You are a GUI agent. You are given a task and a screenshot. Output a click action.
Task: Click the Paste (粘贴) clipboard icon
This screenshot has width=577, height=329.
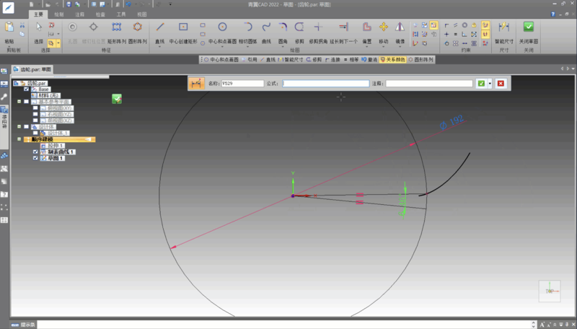coord(10,27)
